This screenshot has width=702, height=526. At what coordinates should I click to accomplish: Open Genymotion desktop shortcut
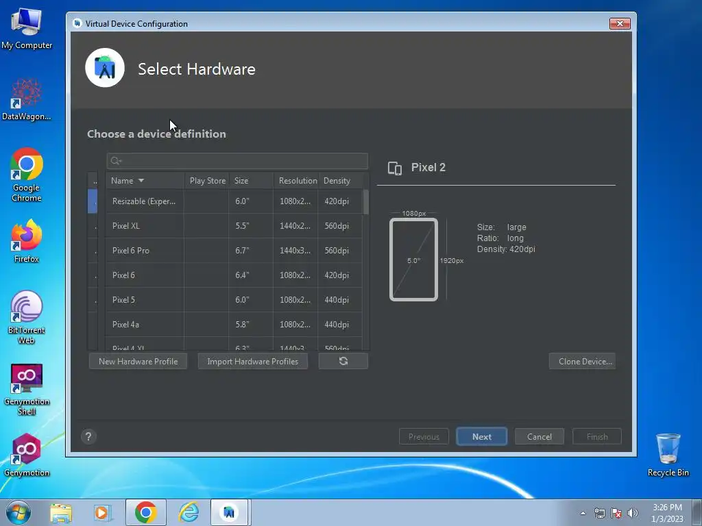pos(27,455)
